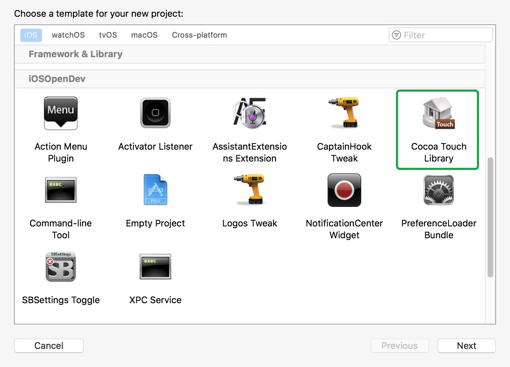The width and height of the screenshot is (510, 367).
Task: Click the 'Logos Tweak' label
Action: [250, 223]
